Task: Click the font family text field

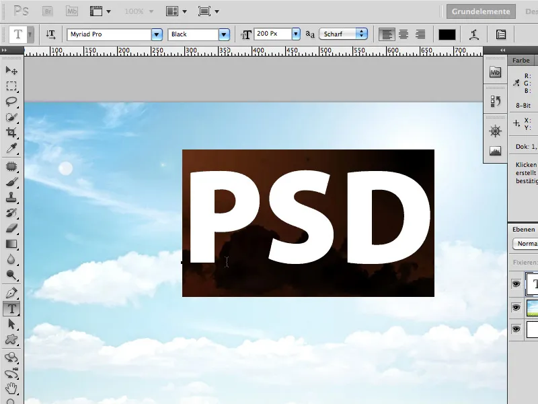Action: coord(109,34)
